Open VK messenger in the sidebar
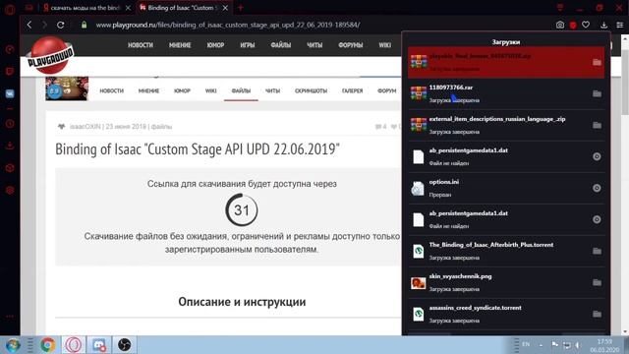 (10, 93)
